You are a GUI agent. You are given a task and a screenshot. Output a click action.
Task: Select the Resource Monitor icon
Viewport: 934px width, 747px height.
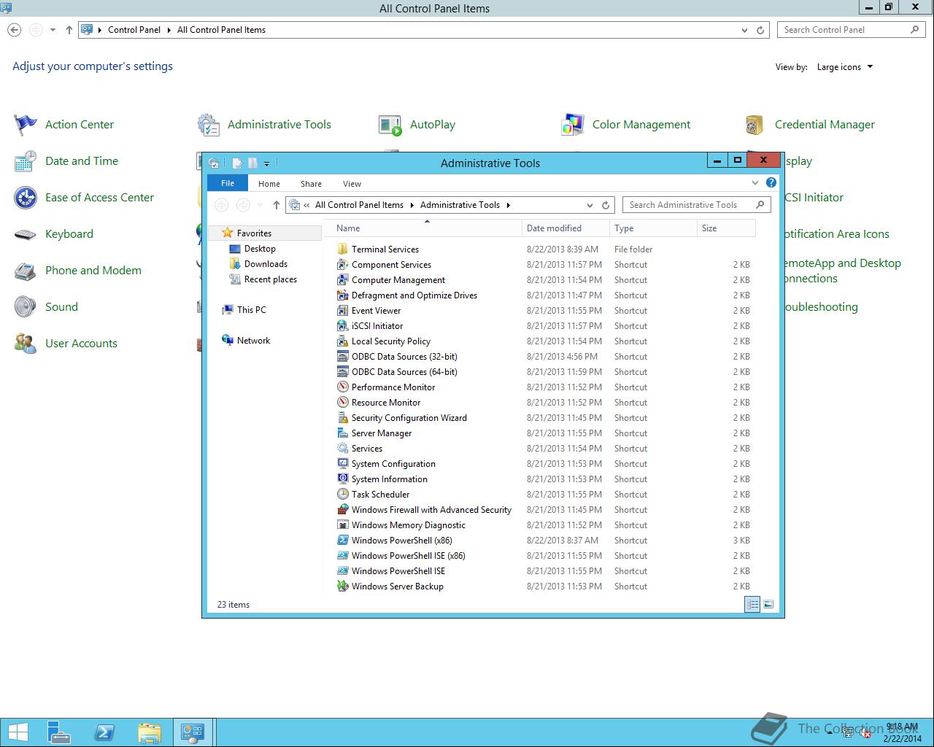pos(343,403)
